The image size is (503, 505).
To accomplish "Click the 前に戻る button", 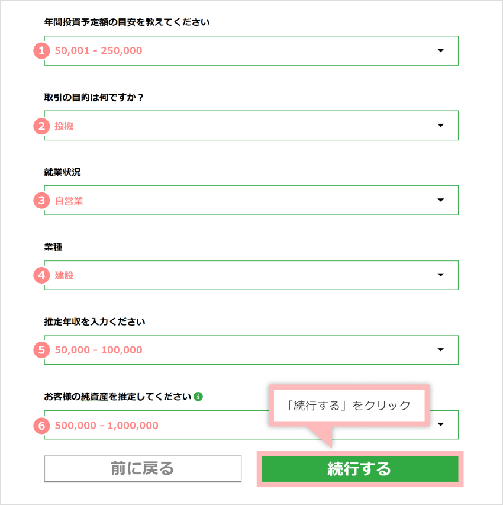I will coord(143,469).
